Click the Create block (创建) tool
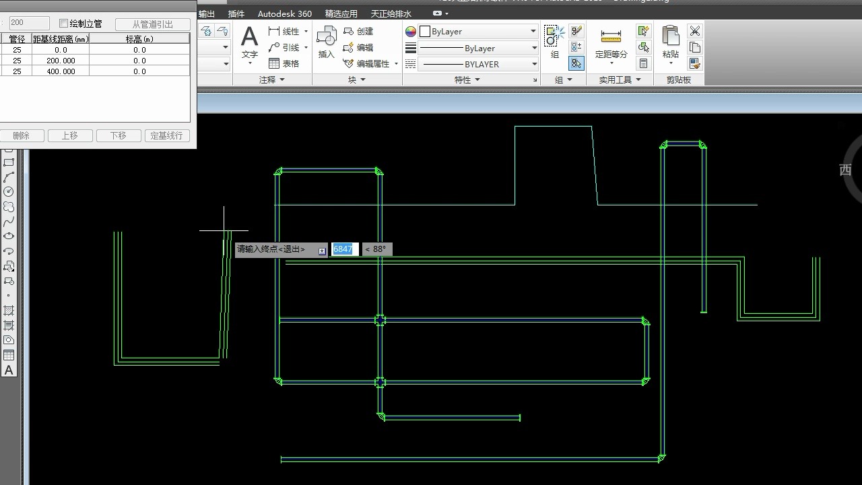Viewport: 862px width, 485px height. click(x=358, y=31)
